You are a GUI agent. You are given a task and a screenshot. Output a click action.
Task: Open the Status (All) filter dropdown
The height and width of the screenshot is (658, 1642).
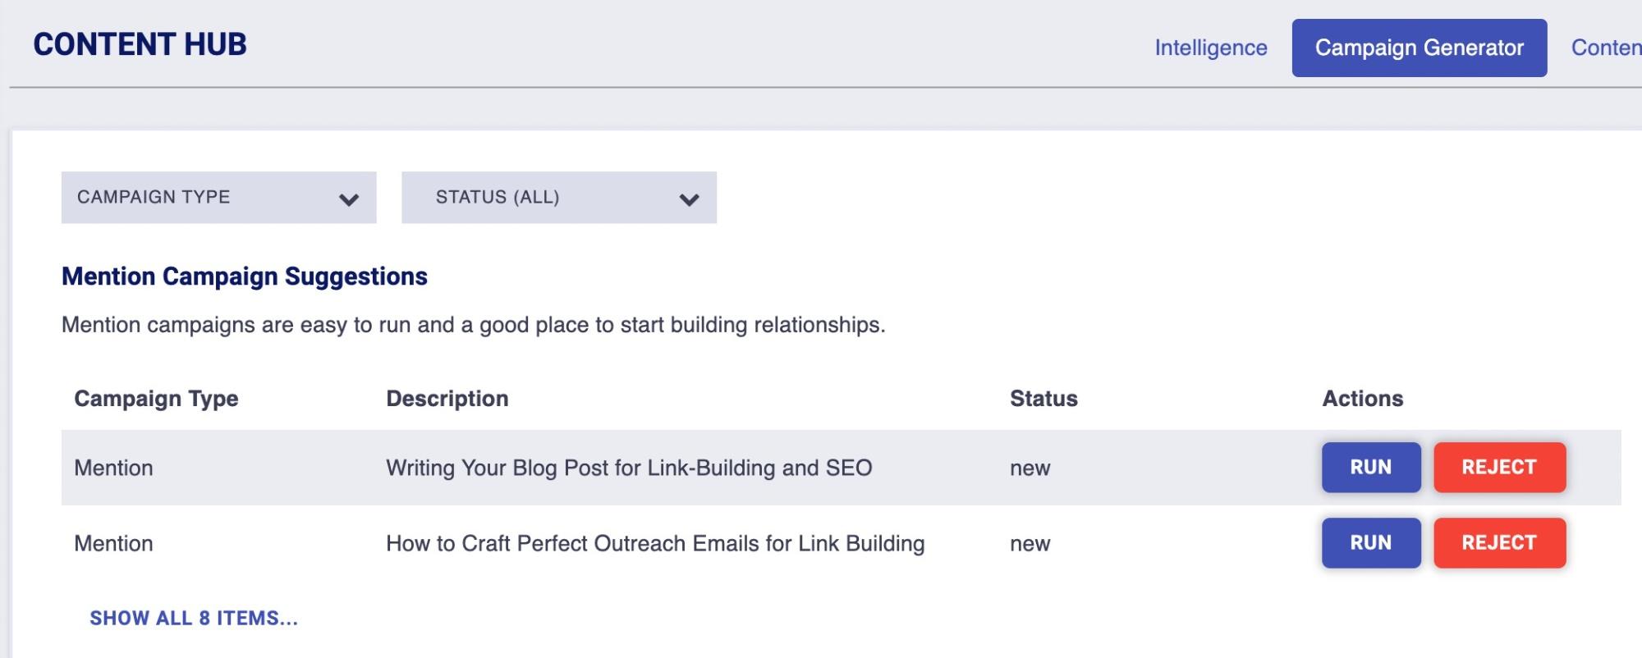click(x=558, y=197)
